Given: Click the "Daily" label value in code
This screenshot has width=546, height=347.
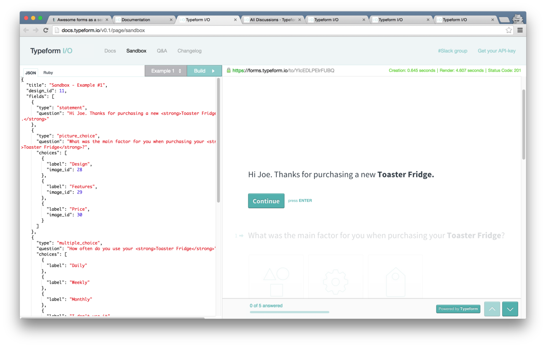Looking at the screenshot, I should point(78,266).
